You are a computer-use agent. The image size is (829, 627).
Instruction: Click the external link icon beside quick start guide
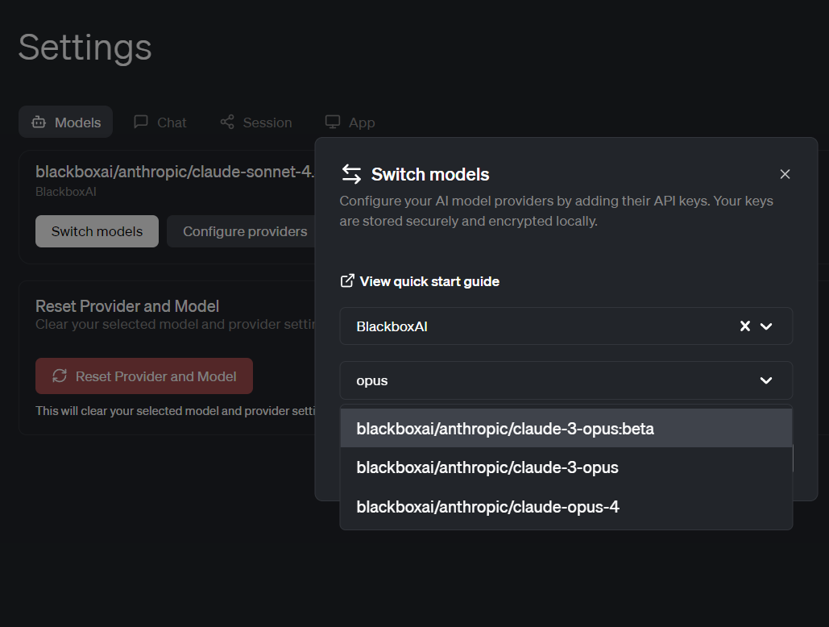coord(346,280)
